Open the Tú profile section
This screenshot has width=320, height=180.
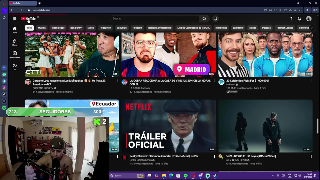pos(15,67)
